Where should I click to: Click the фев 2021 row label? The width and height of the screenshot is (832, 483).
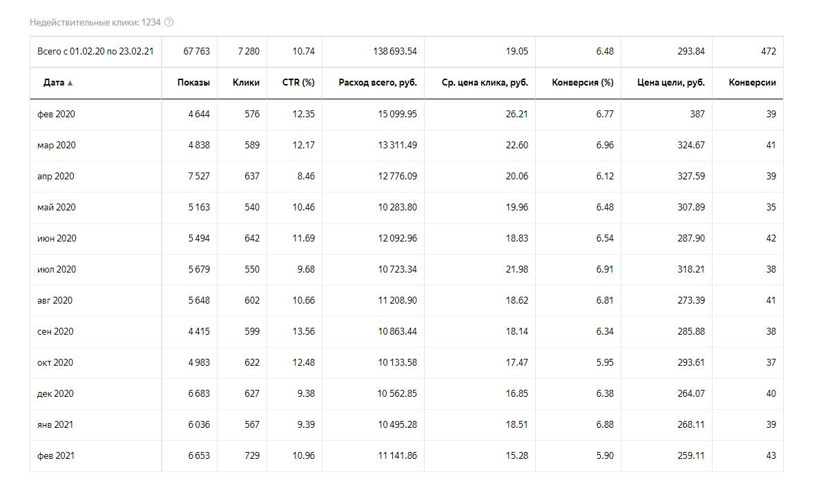point(56,455)
